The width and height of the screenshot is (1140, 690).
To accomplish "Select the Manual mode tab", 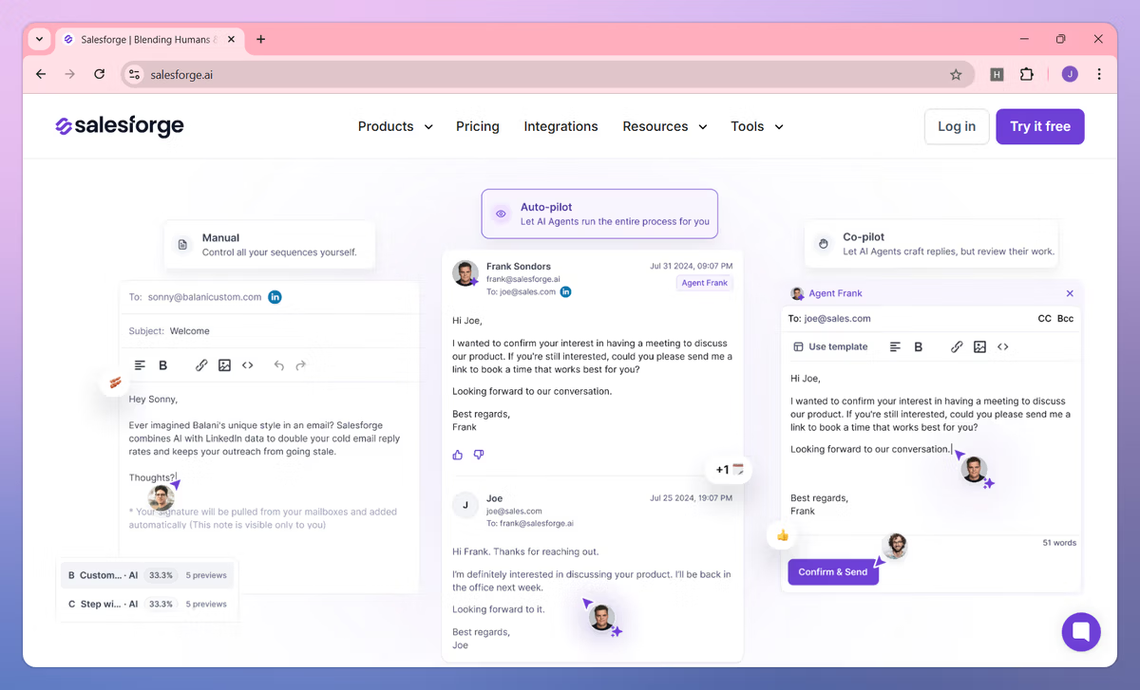I will pos(270,245).
